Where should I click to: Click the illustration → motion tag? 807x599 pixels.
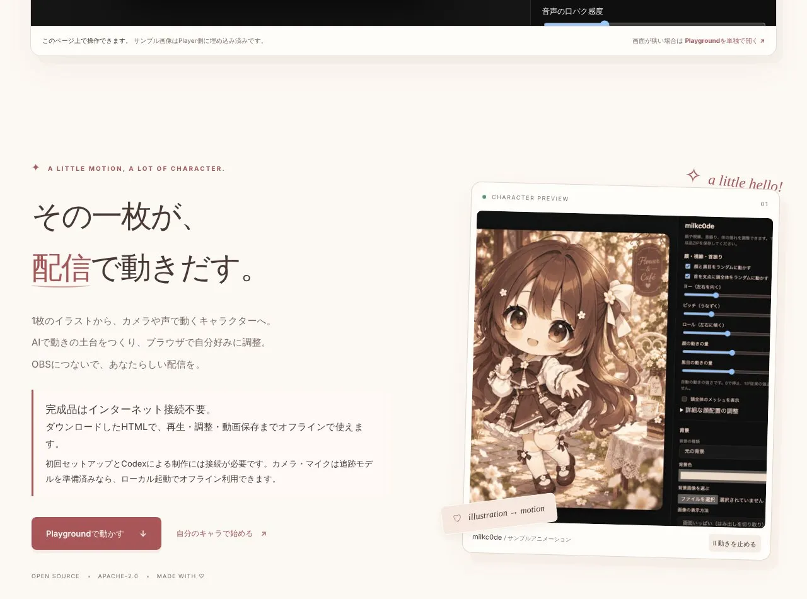(499, 513)
